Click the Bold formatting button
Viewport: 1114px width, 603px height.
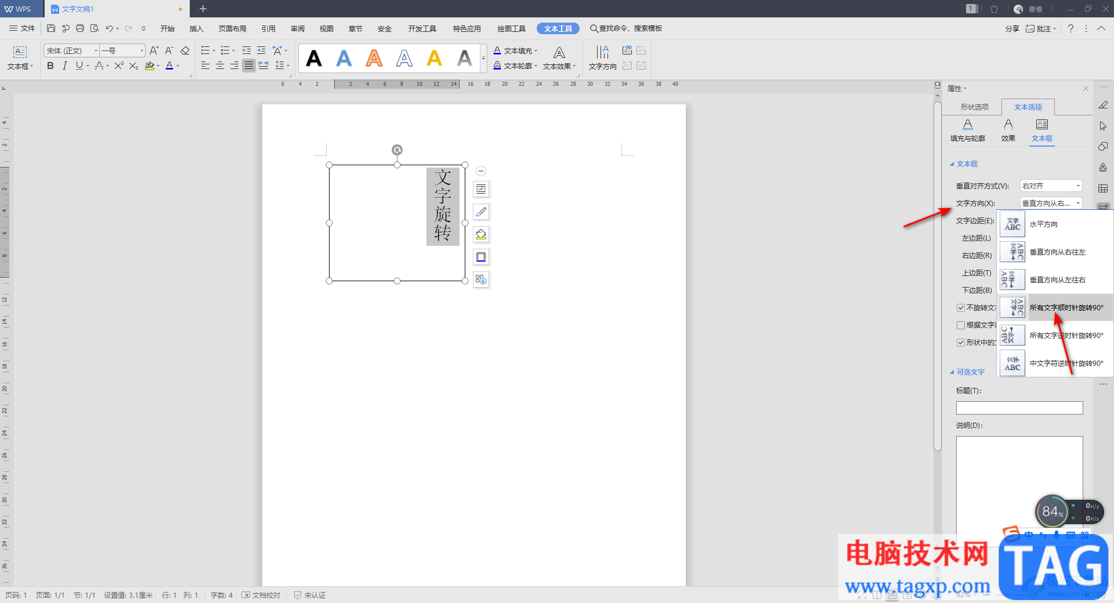coord(50,66)
